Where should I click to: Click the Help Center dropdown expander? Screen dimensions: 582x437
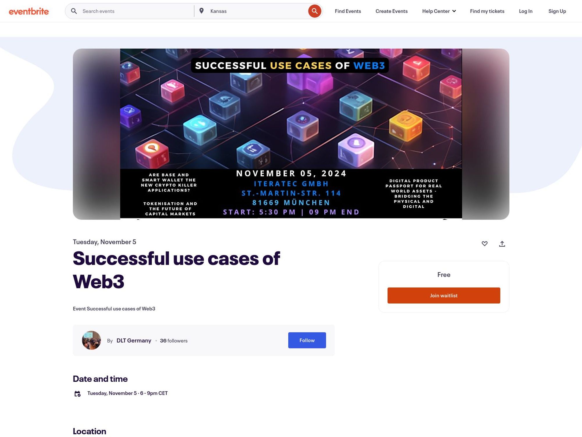click(454, 11)
